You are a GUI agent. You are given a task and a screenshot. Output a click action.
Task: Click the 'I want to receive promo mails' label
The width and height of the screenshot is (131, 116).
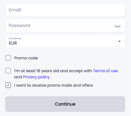click(53, 85)
